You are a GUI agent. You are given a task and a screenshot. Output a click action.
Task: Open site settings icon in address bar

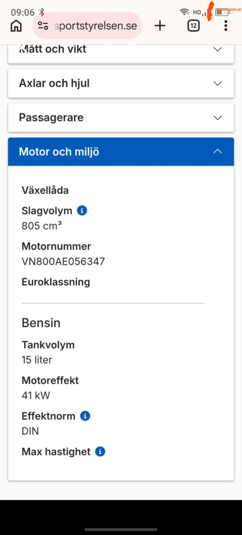43,26
